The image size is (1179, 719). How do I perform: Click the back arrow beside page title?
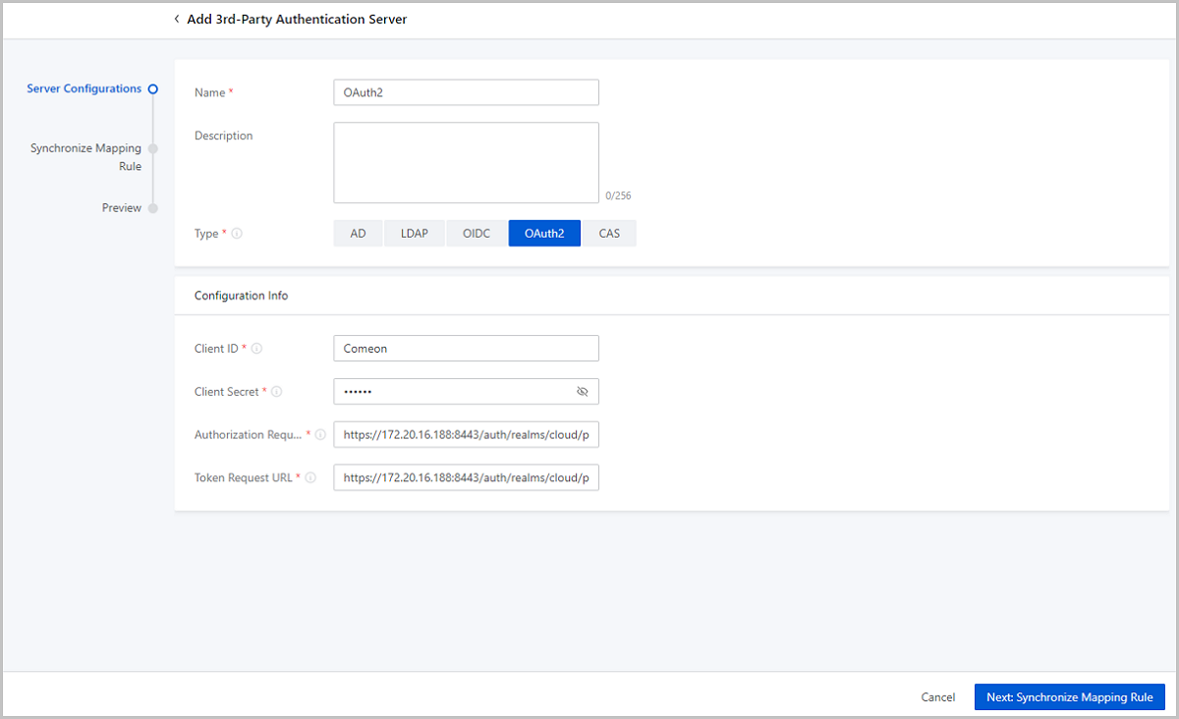point(177,19)
